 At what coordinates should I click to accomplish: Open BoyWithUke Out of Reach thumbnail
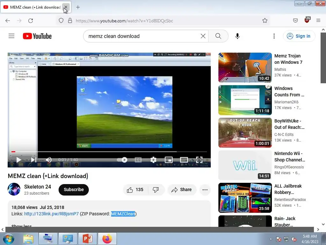pos(245,132)
